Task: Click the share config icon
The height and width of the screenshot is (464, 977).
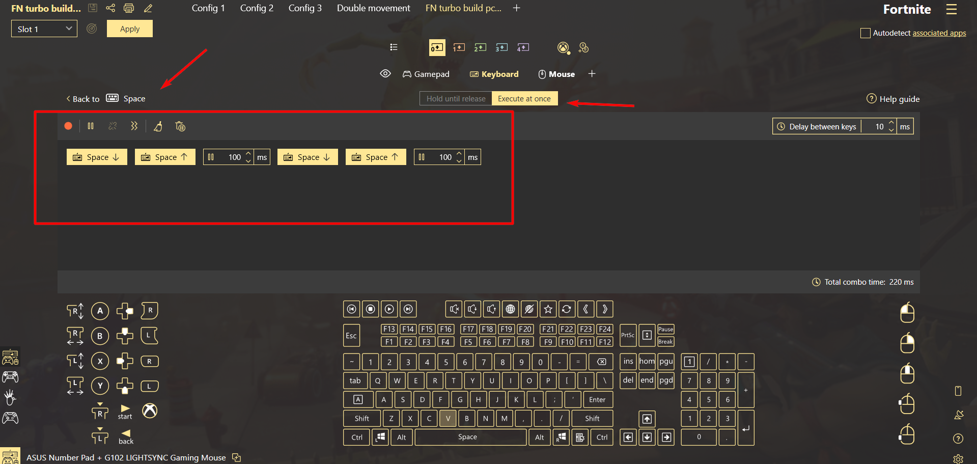Action: 110,8
